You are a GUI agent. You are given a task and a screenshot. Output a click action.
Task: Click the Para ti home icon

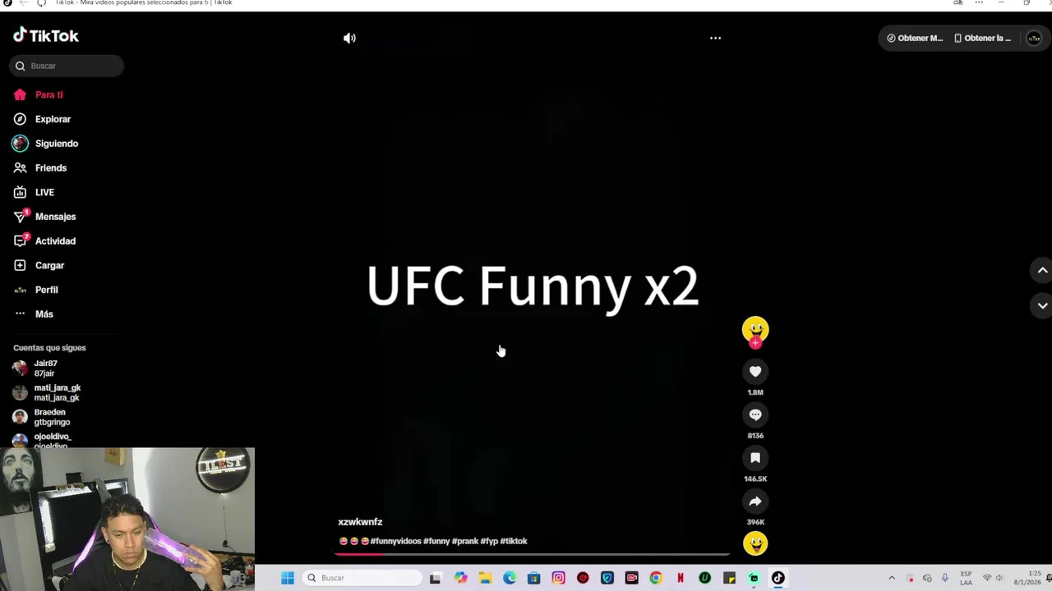click(x=20, y=94)
